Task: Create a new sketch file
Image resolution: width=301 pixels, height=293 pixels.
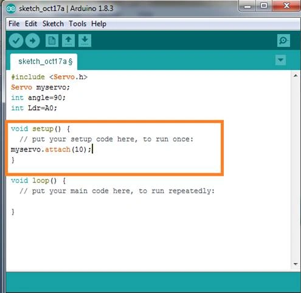Action: pos(52,41)
